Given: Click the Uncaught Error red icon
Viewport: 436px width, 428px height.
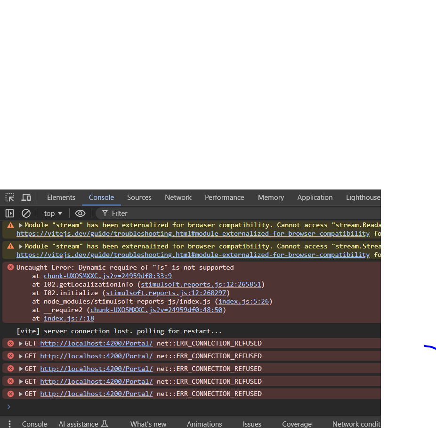Looking at the screenshot, I should pyautogui.click(x=10, y=267).
